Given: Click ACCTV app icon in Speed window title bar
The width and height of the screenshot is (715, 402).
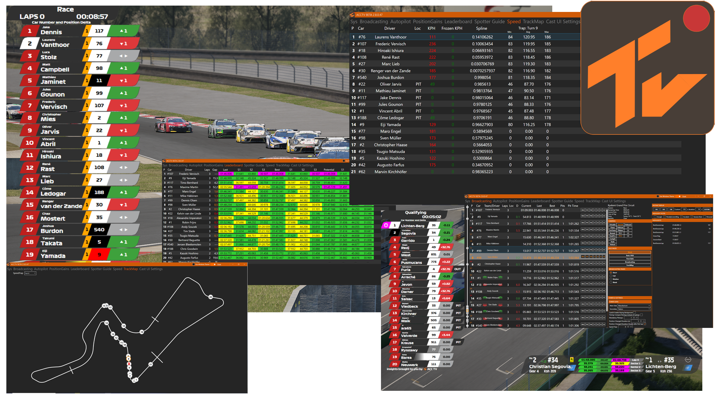Looking at the screenshot, I should pos(352,15).
